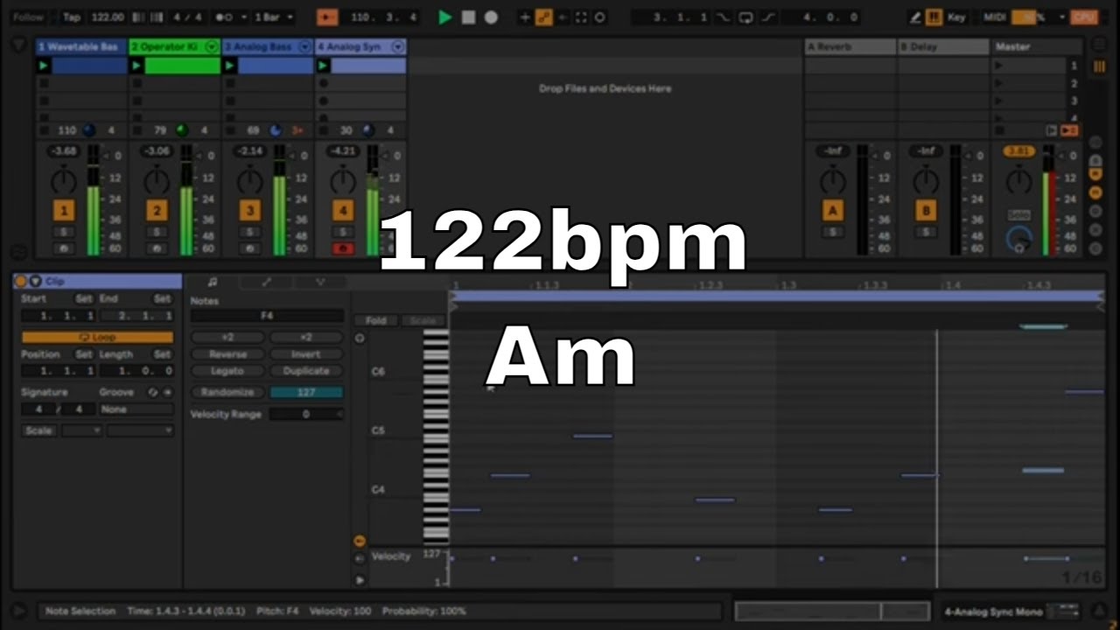Click the Key map mode button
This screenshot has height=630, width=1120.
(957, 17)
